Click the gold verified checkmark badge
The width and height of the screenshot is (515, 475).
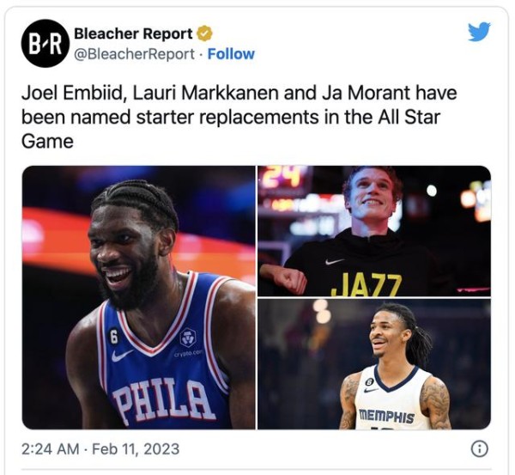click(204, 33)
